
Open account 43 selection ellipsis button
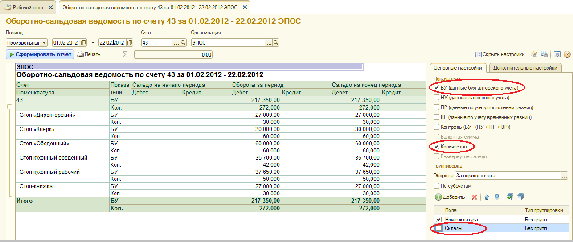click(x=176, y=43)
